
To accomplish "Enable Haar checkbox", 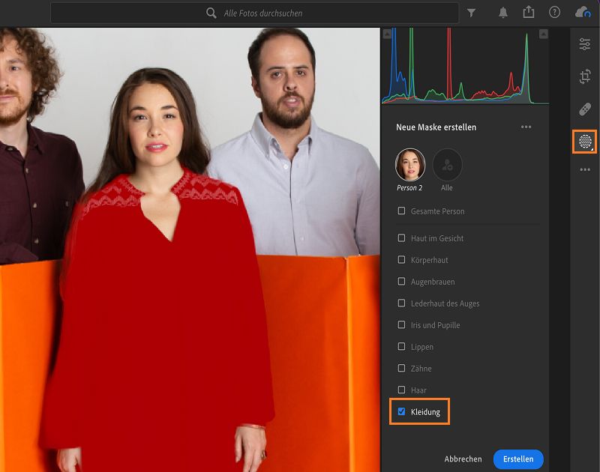I will [401, 390].
